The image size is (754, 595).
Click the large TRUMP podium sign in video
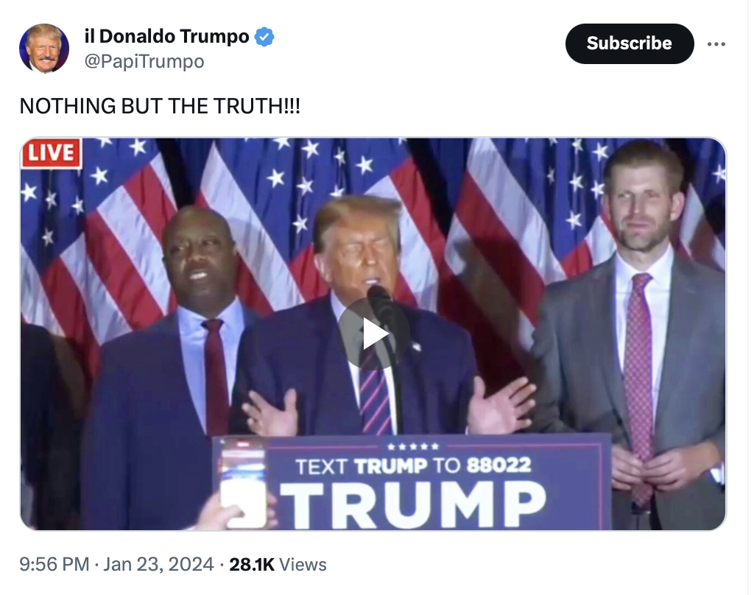pos(413,503)
